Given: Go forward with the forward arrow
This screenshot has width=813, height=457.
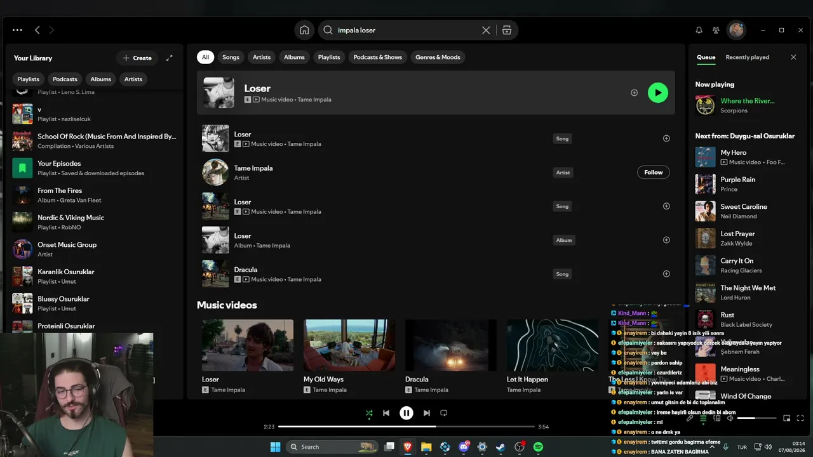Looking at the screenshot, I should [x=51, y=30].
